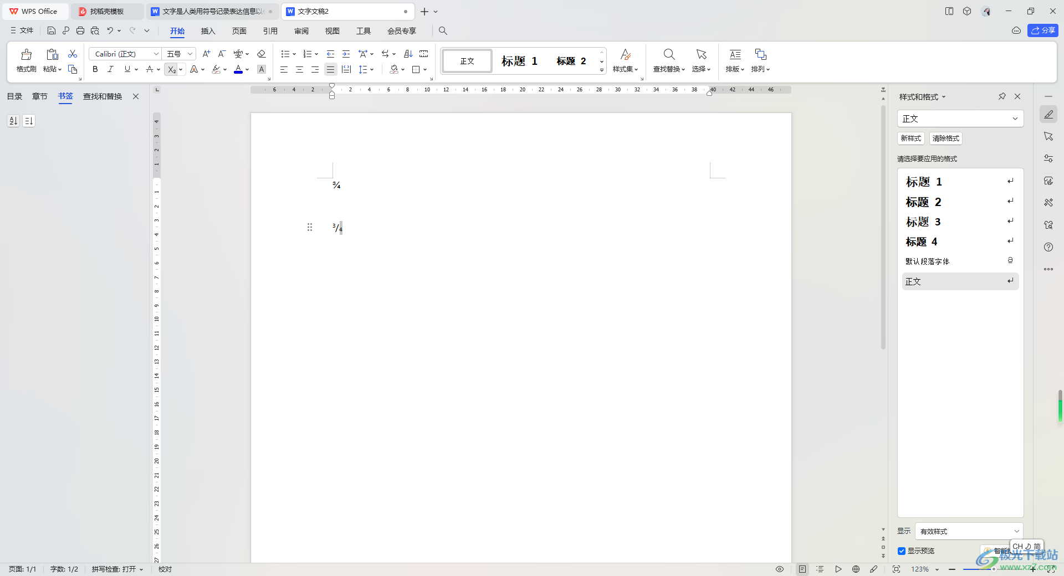Toggle Bold formatting
The image size is (1064, 576).
click(x=95, y=69)
